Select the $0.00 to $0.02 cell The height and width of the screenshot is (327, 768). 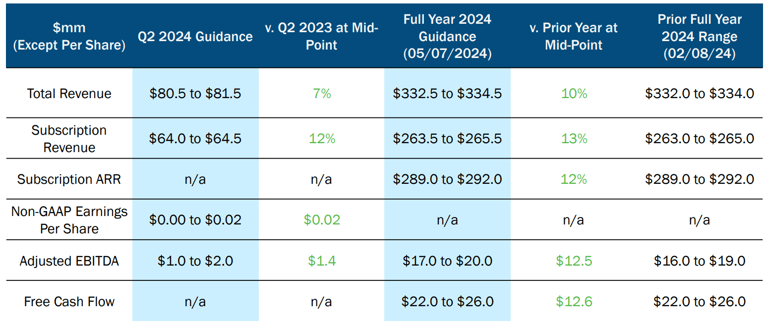click(x=195, y=220)
